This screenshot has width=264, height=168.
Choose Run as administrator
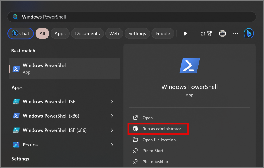tap(162, 129)
